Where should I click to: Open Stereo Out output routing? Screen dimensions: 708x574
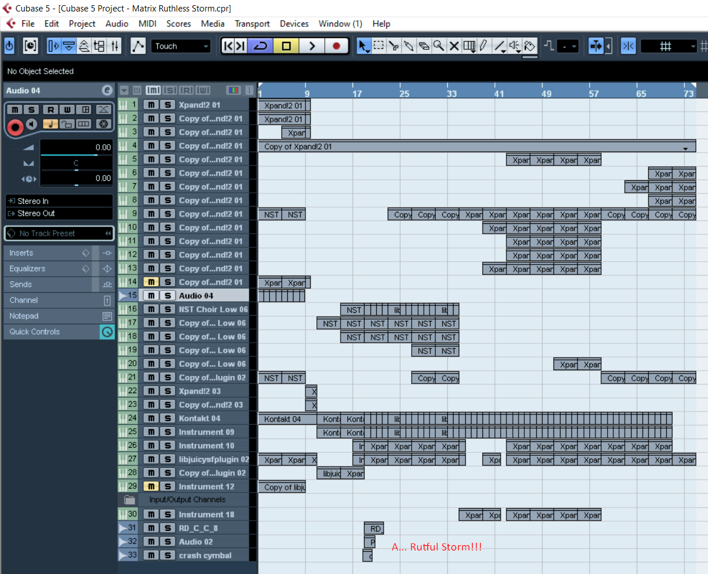tap(59, 214)
